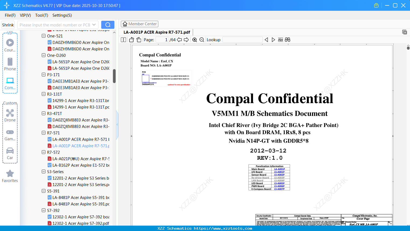Click the Shrink button
This screenshot has height=231, width=410.
8,25
